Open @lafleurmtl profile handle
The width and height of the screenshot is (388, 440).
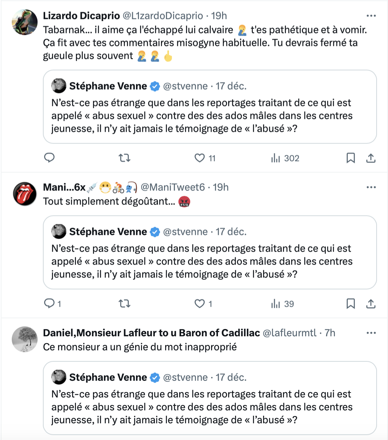click(x=290, y=333)
